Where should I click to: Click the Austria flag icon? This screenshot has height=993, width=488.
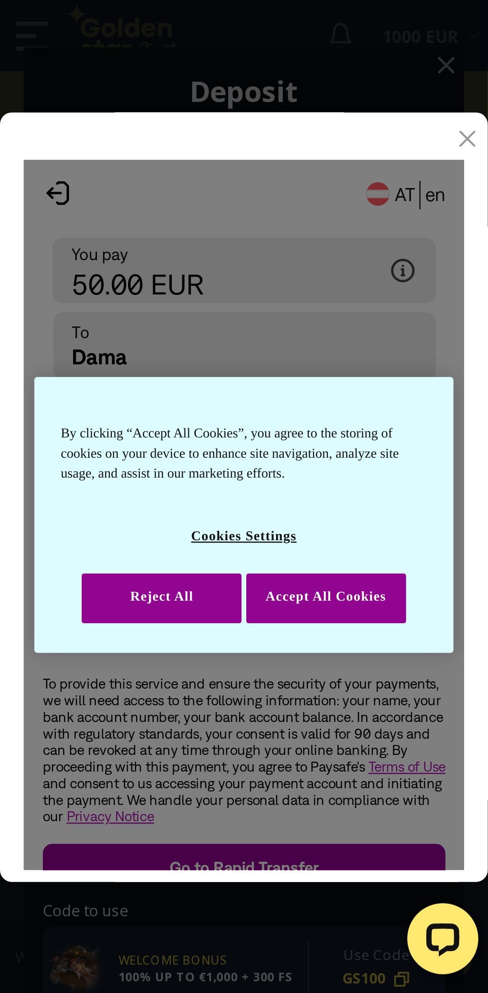(x=378, y=194)
